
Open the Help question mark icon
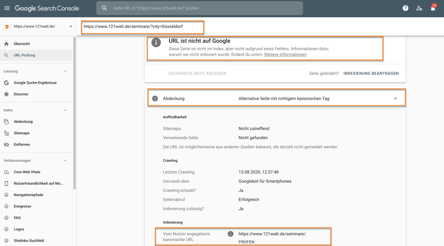point(406,8)
